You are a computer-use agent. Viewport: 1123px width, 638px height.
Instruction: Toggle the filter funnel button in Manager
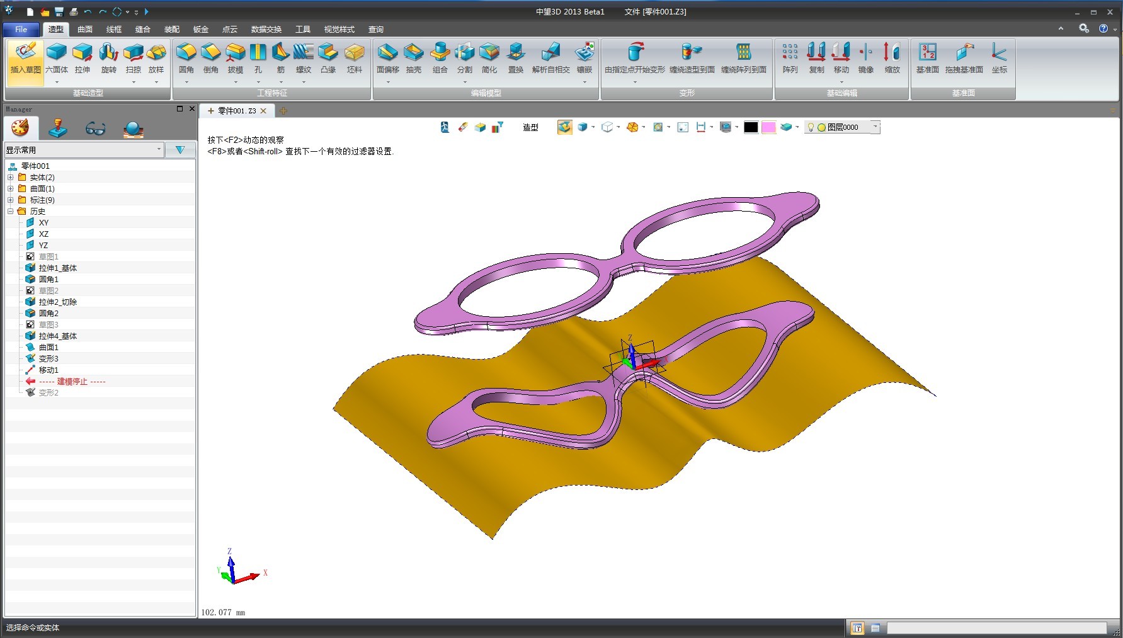180,150
